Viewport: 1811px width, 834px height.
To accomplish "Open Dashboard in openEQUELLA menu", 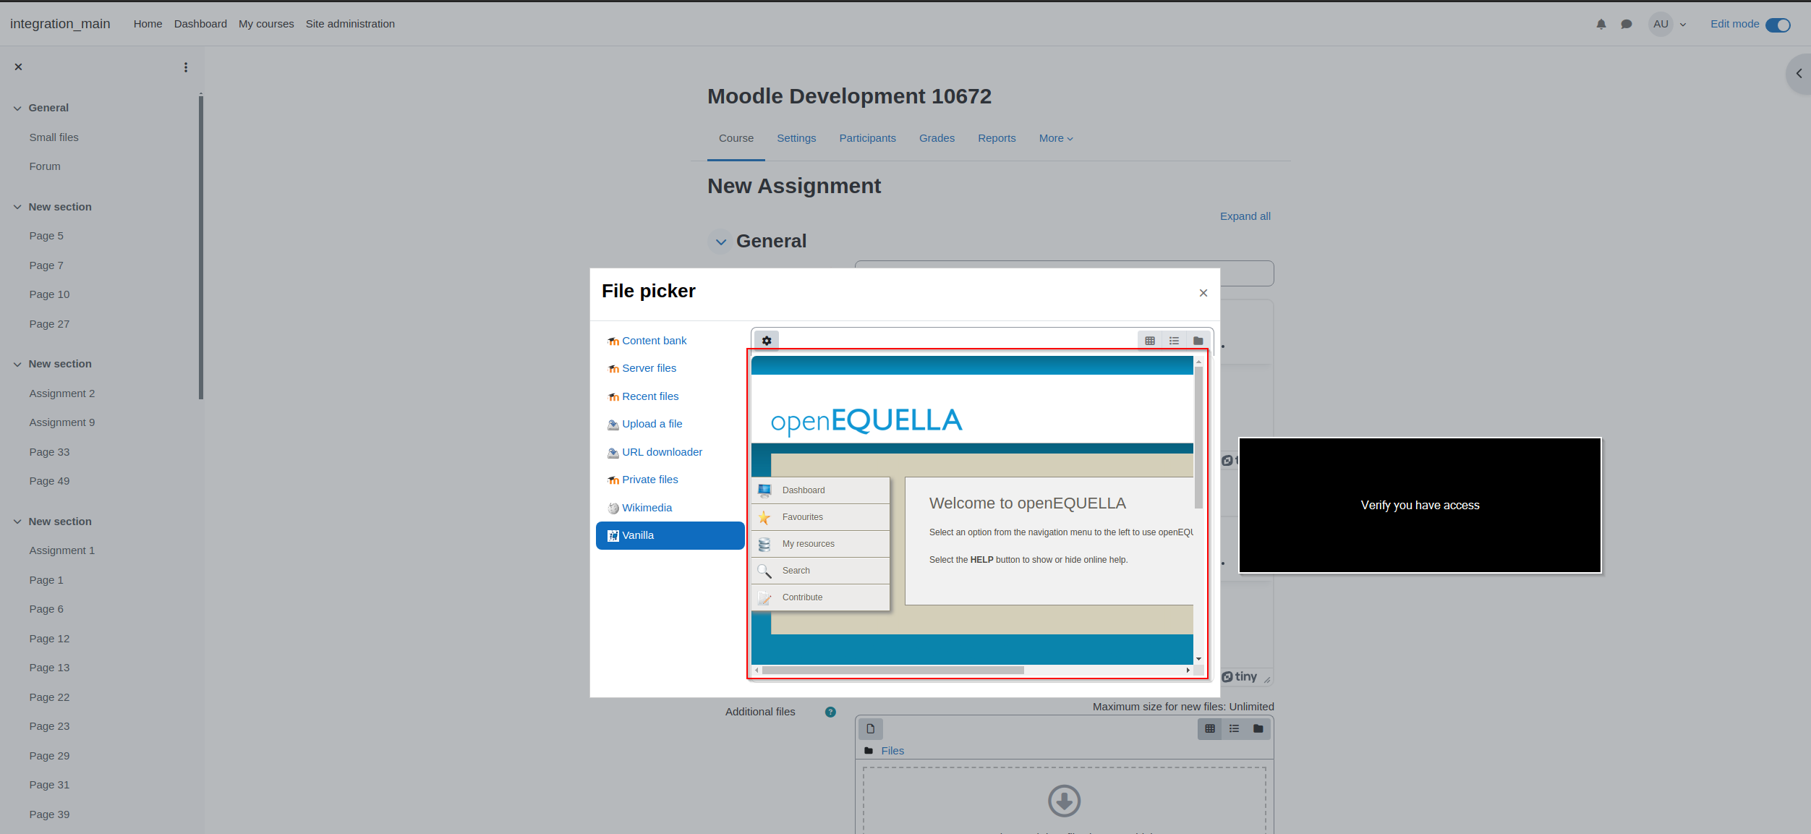I will point(820,490).
